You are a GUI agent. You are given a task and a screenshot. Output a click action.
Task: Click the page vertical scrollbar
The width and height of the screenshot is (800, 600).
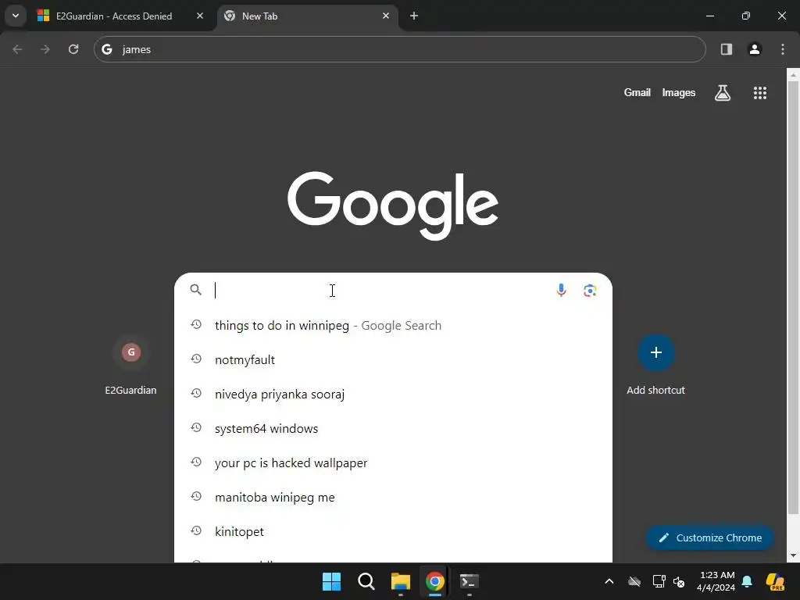pyautogui.click(x=793, y=298)
